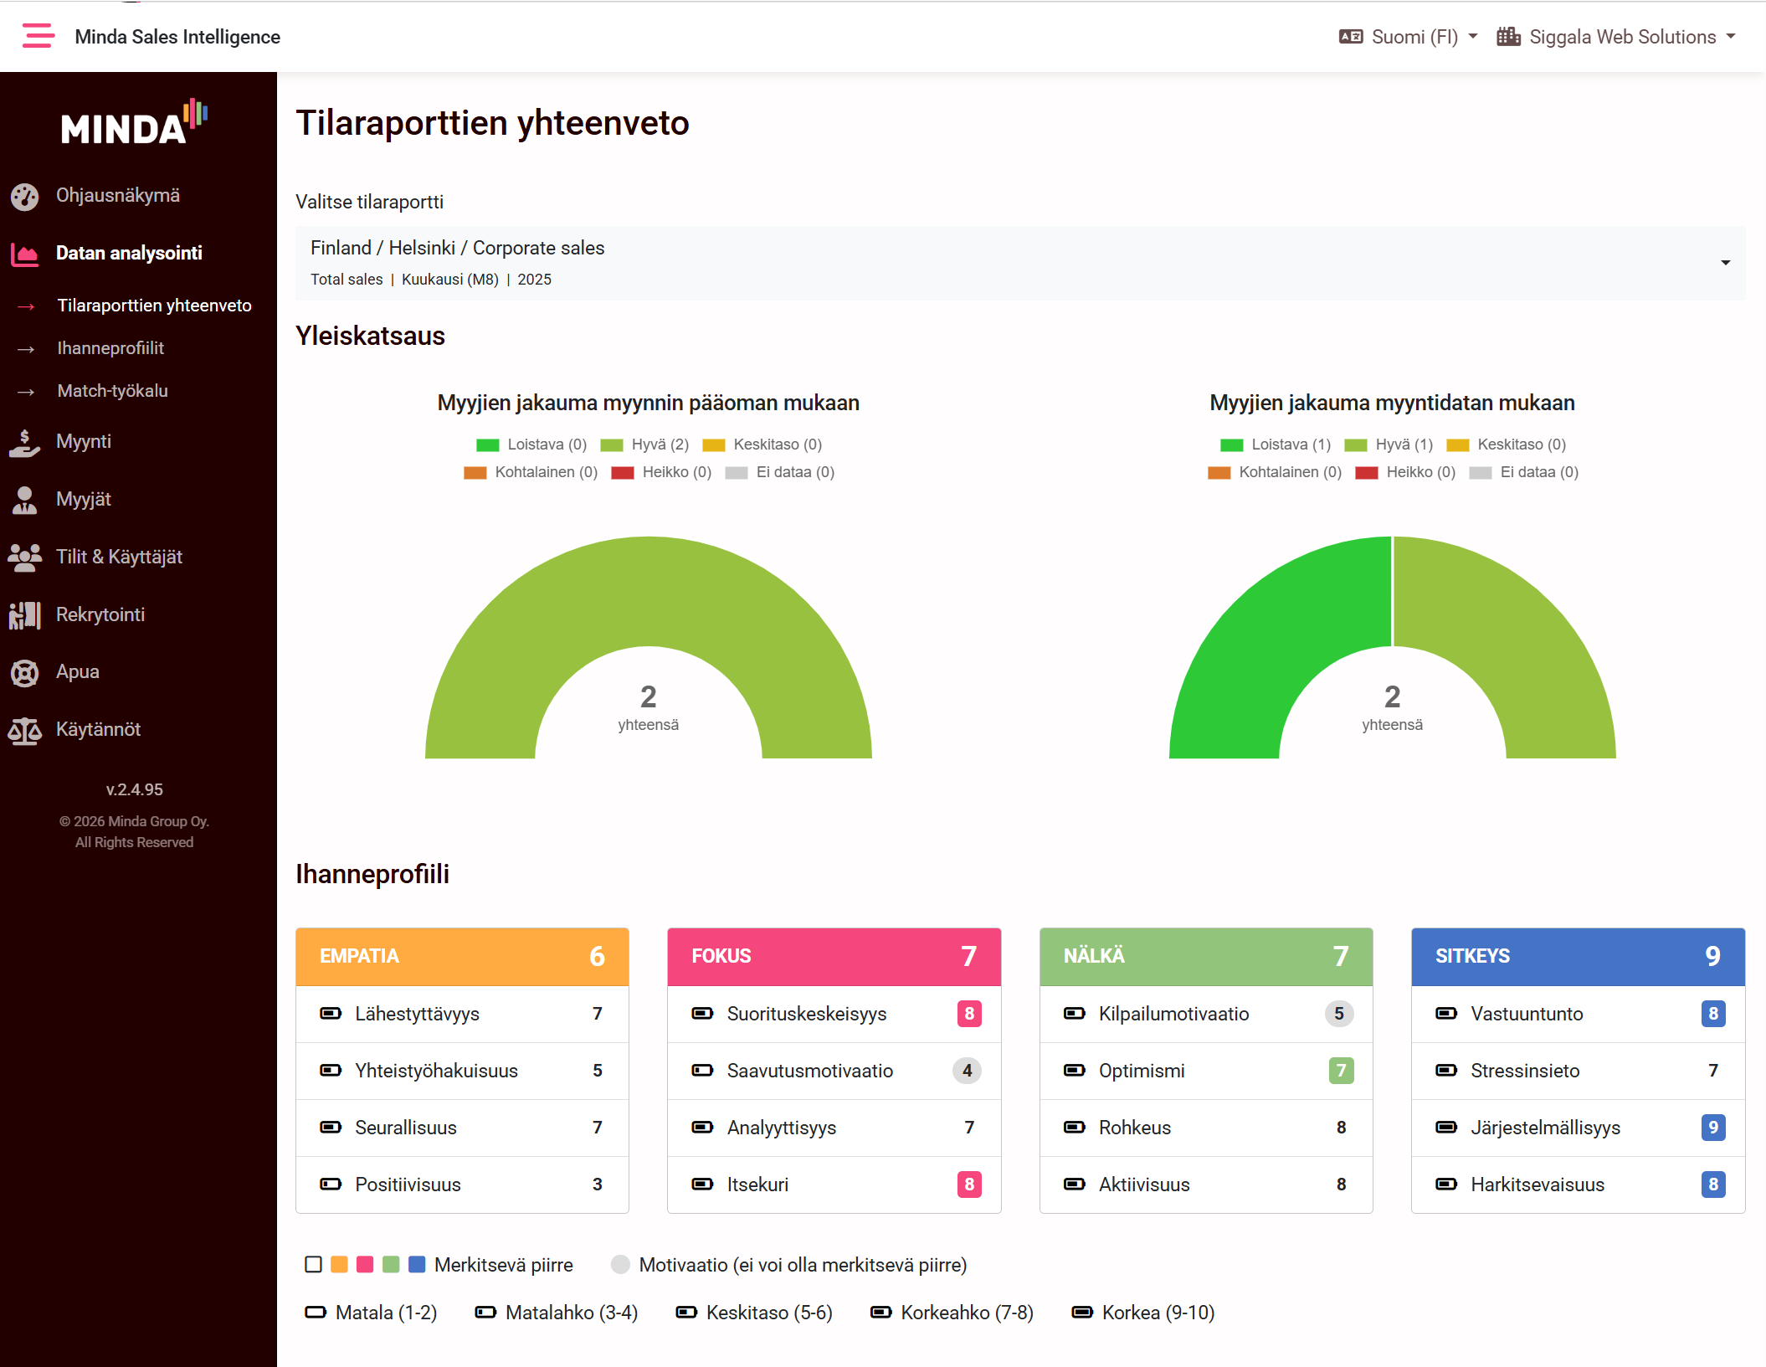Go to Ihanneprofiilit submenu item

[110, 348]
